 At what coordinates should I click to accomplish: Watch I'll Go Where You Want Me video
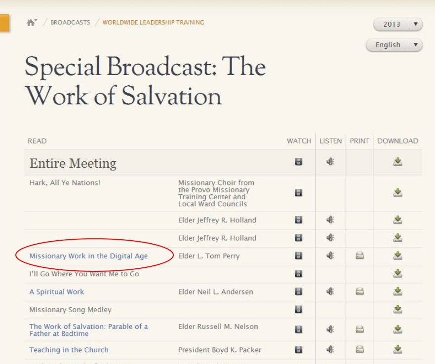[x=299, y=274]
